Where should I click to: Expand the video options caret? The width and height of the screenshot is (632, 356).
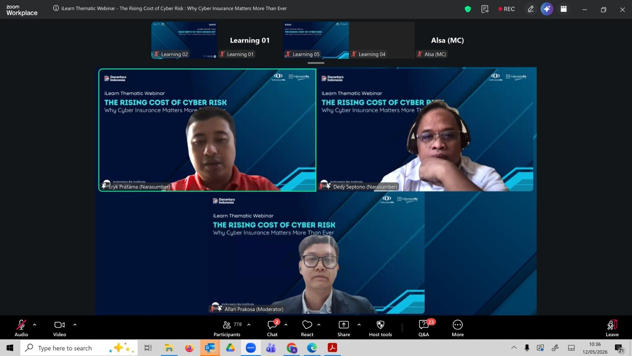pyautogui.click(x=75, y=325)
